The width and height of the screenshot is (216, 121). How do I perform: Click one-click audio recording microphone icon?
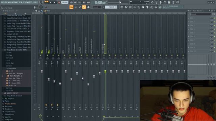click(x=161, y=2)
